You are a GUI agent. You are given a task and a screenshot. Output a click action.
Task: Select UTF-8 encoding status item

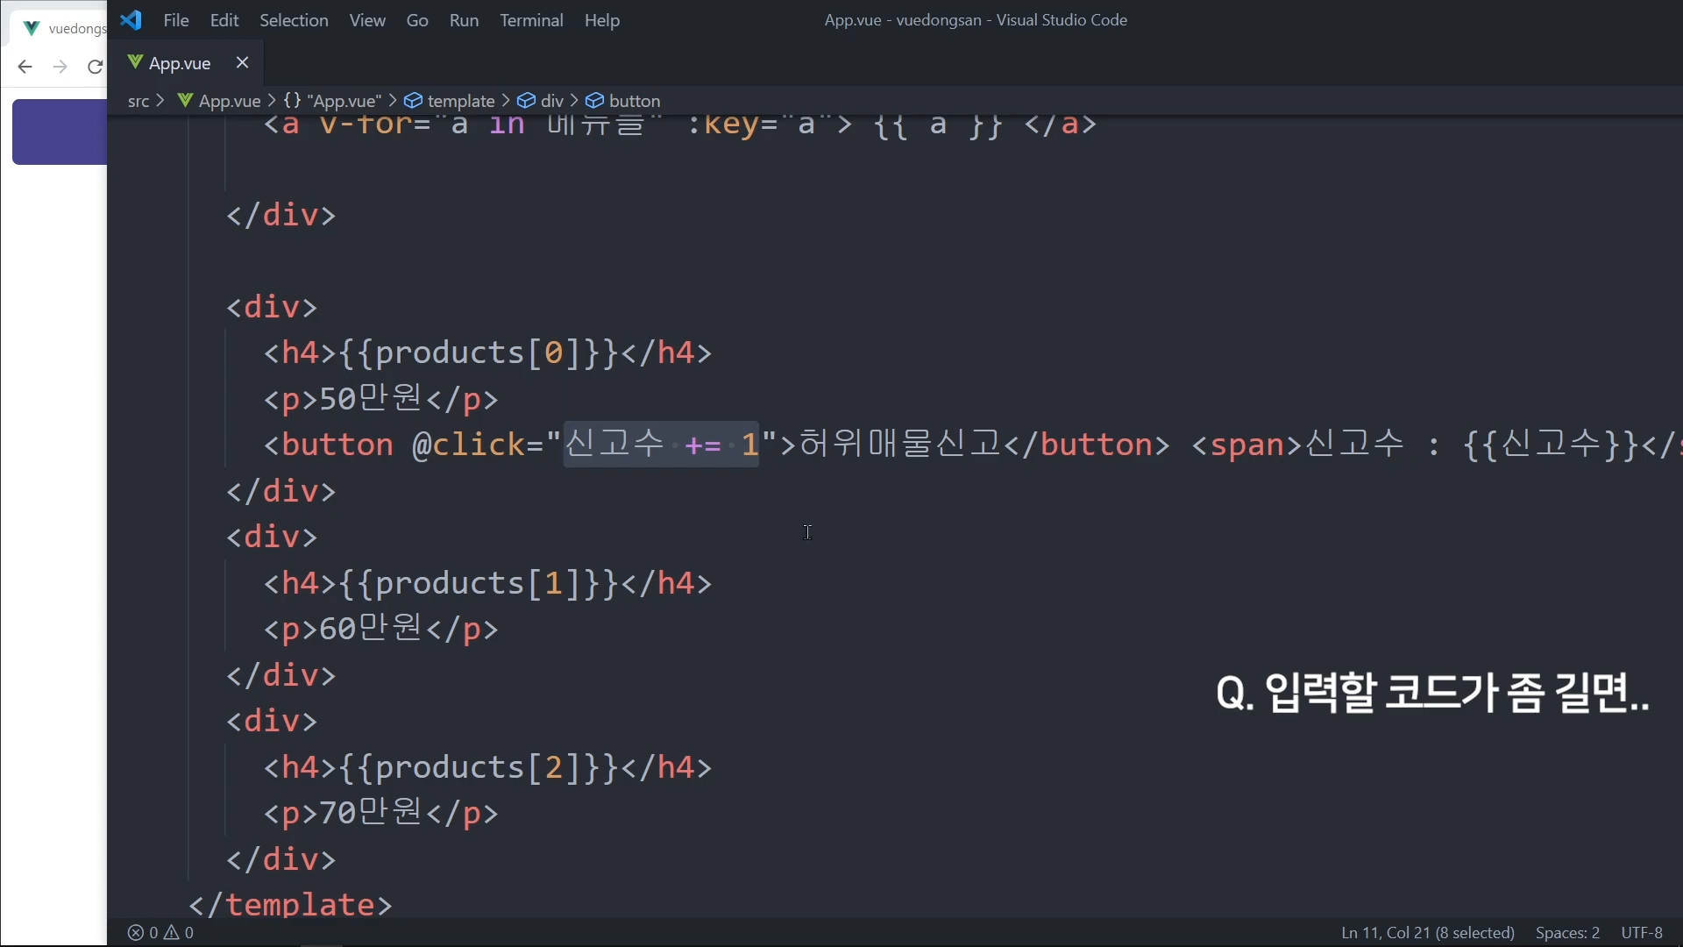click(1641, 932)
